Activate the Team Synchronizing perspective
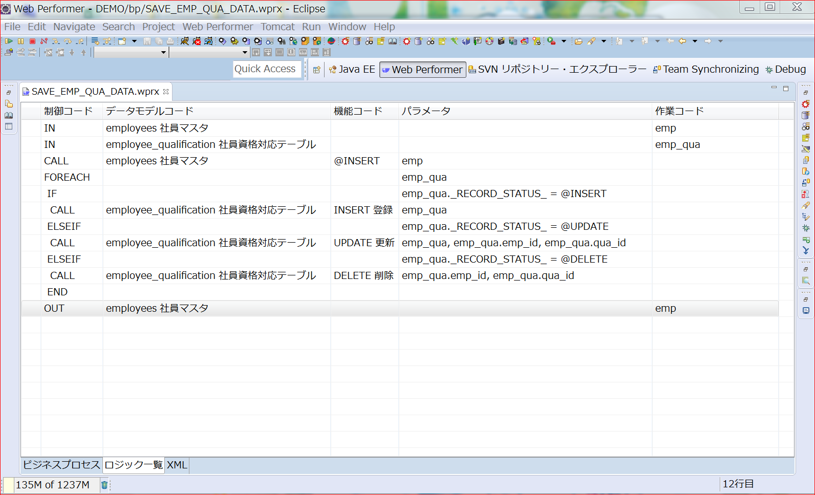Image resolution: width=815 pixels, height=495 pixels. click(706, 70)
